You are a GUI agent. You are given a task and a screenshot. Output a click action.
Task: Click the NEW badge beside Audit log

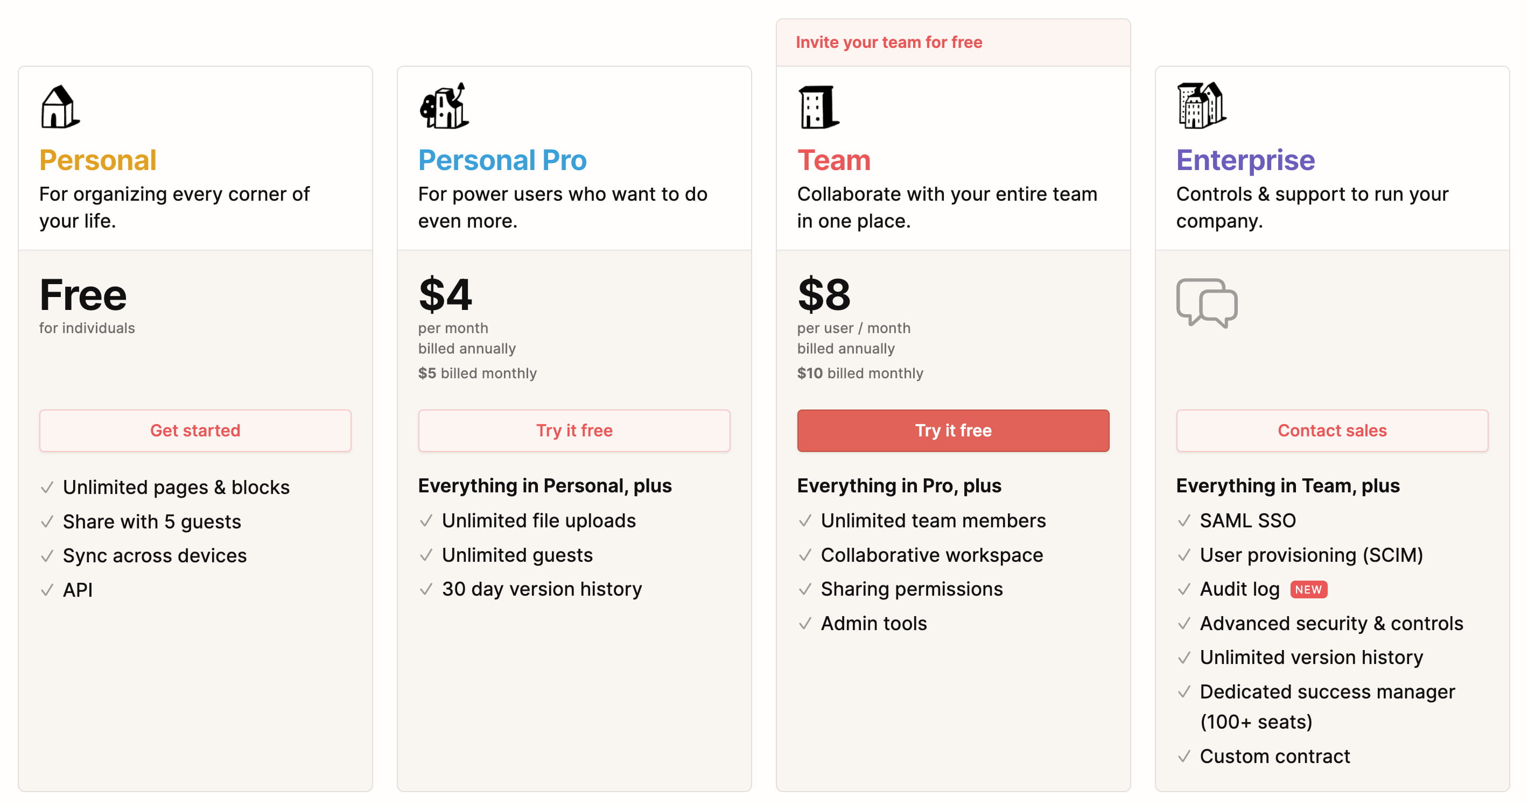click(x=1308, y=589)
